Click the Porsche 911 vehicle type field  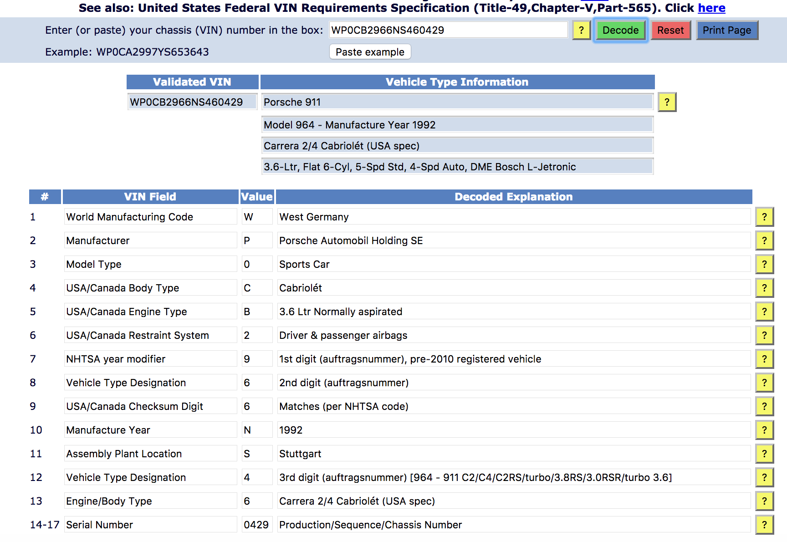pyautogui.click(x=457, y=102)
